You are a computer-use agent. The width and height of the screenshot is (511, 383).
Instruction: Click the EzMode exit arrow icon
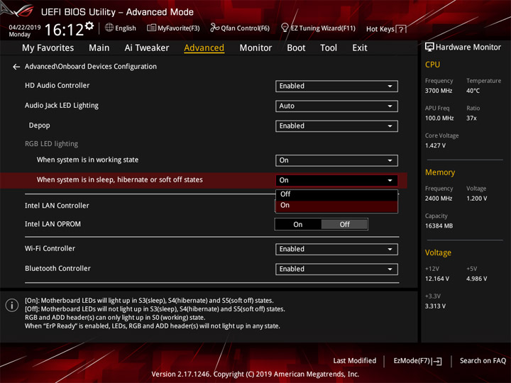pos(437,361)
